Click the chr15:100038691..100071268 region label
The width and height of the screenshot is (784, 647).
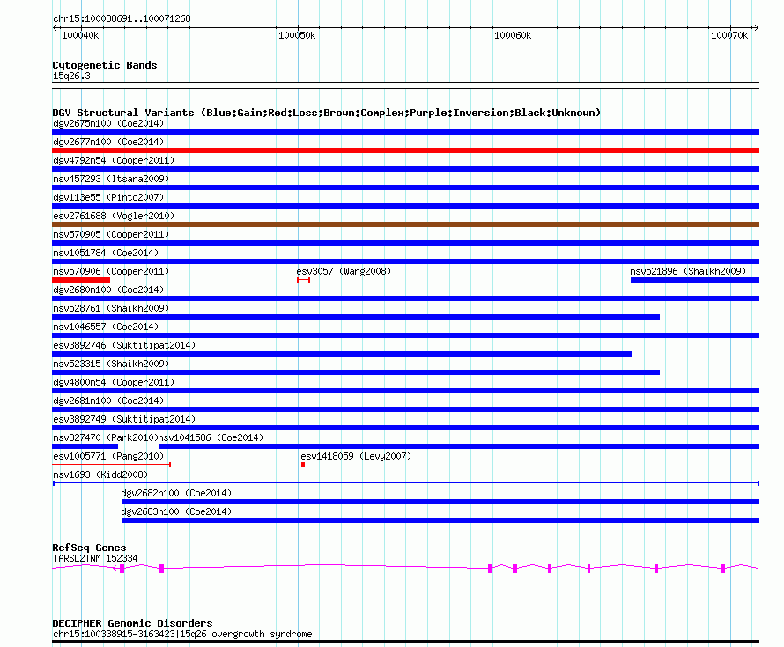(x=122, y=18)
